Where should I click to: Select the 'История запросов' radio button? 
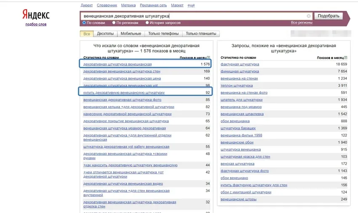pyautogui.click(x=146, y=22)
